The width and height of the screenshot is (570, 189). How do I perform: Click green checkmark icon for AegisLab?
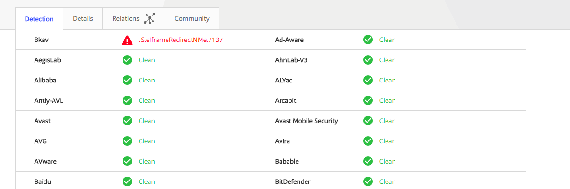(127, 60)
